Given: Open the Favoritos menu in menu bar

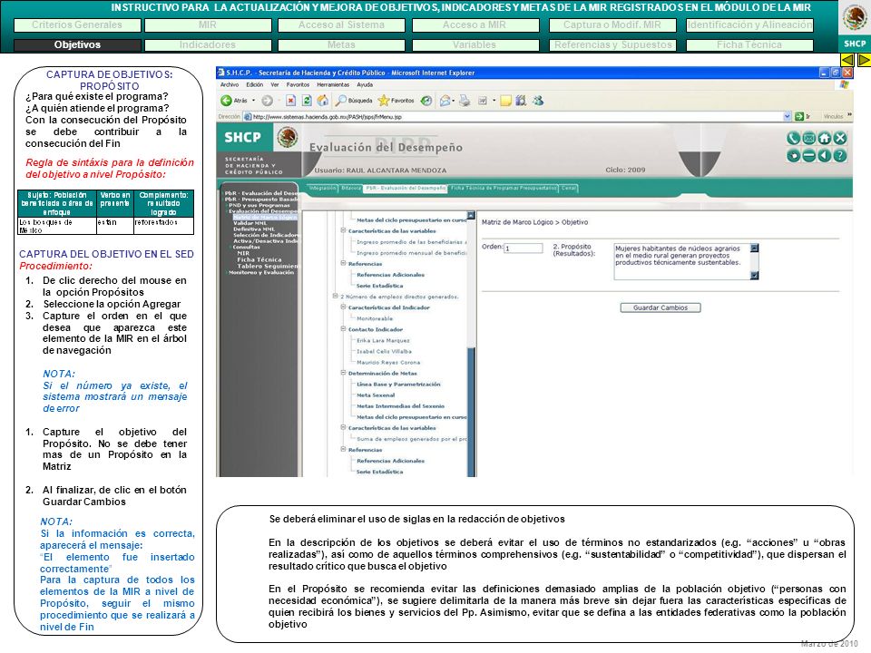Looking at the screenshot, I should 298,85.
